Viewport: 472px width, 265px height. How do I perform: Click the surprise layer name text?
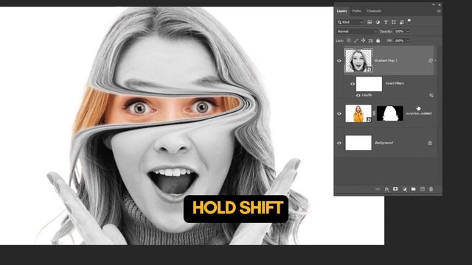coord(418,113)
